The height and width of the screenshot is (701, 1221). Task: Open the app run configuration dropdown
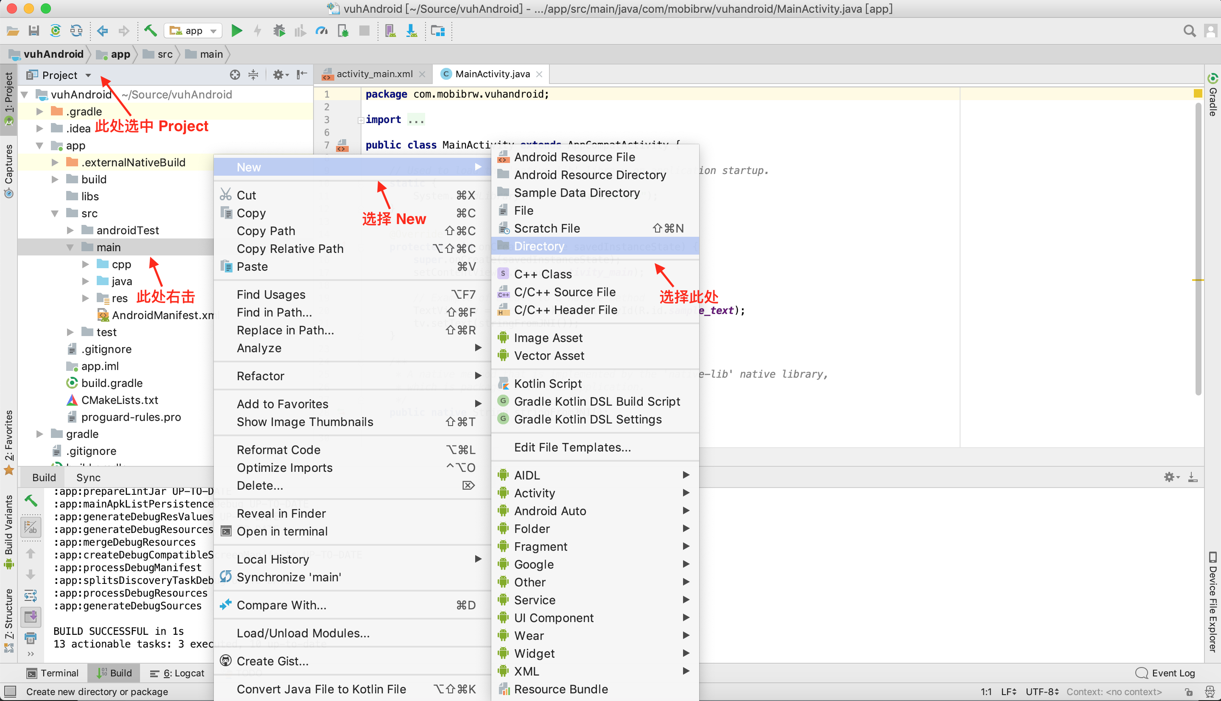[193, 31]
